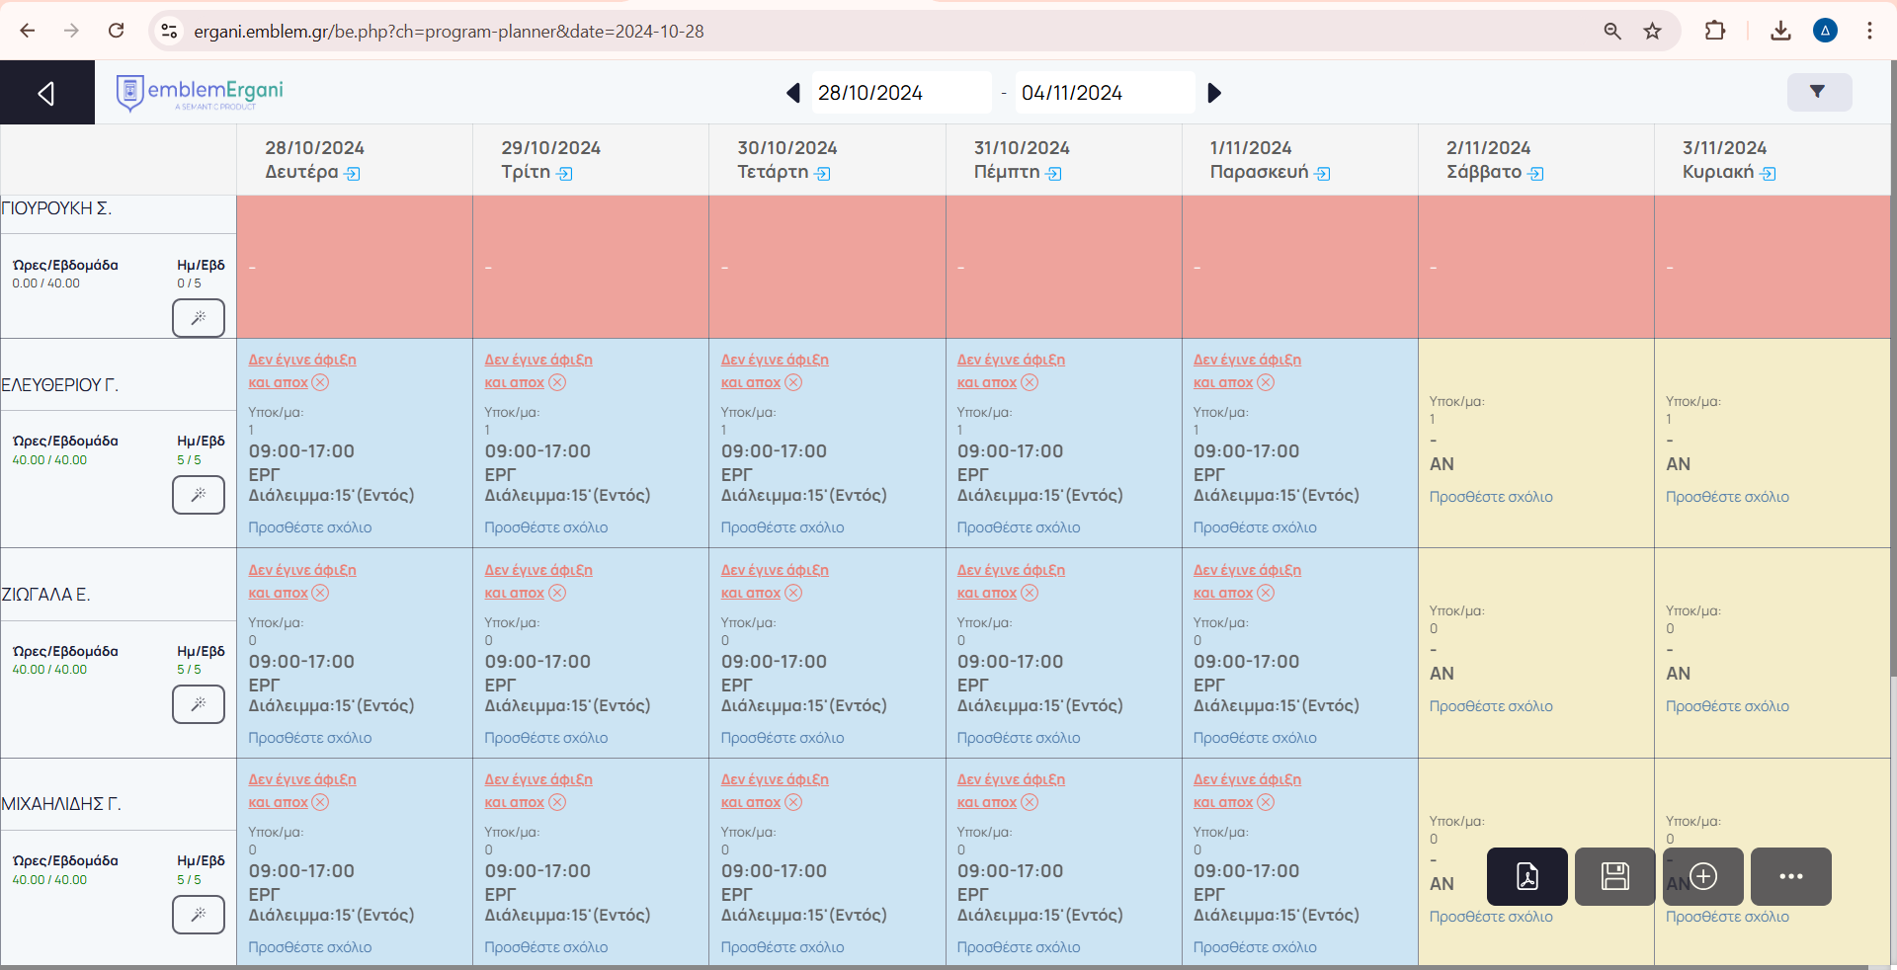
Task: Remove absence flag for ΜΙΧΑΗΛΙΔΗΣ Γ. on Friday
Action: (x=1266, y=803)
